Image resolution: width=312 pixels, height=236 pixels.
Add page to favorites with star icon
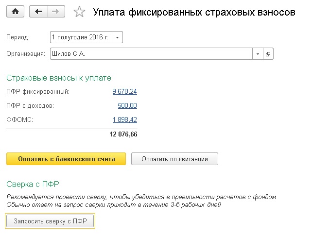(x=79, y=12)
